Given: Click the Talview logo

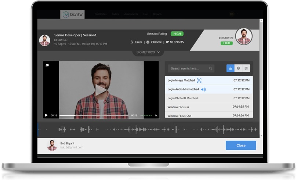Looking at the screenshot, I should point(72,15).
